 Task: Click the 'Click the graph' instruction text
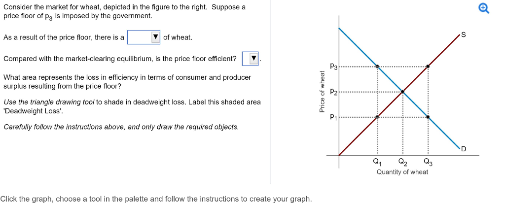coord(156,199)
